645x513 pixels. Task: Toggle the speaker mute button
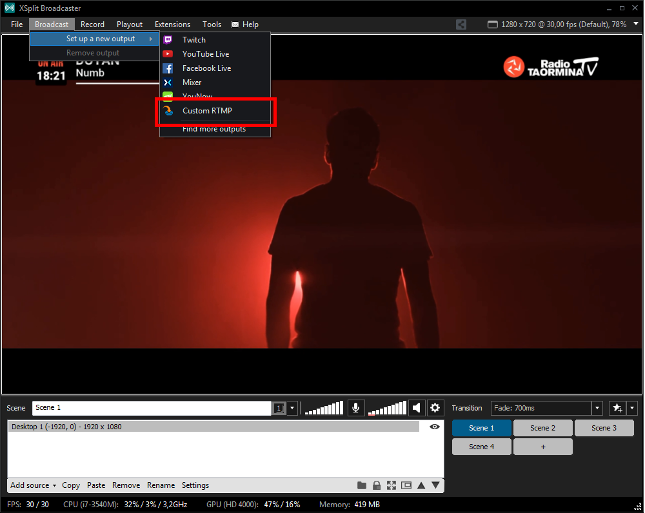(x=417, y=408)
